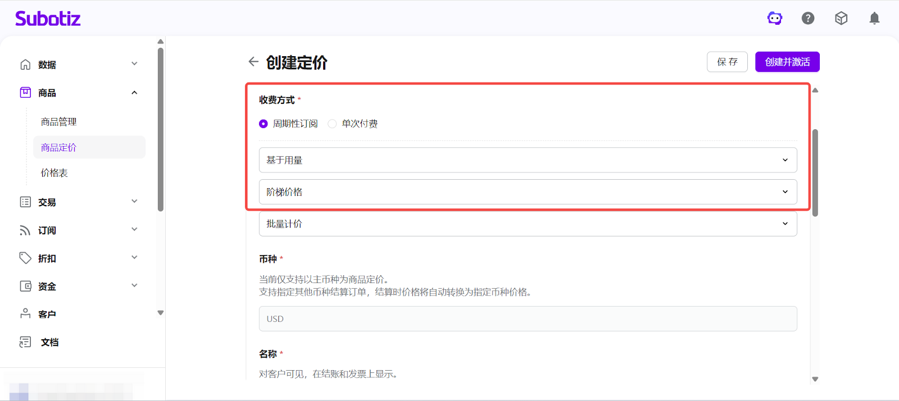Collapse the 商品 sidebar section
899x401 pixels.
click(x=134, y=93)
